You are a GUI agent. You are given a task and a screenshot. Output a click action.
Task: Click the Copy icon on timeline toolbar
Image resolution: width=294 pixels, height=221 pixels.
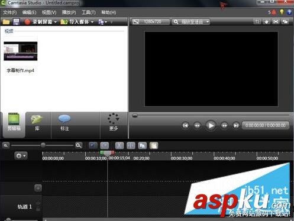pos(143,146)
